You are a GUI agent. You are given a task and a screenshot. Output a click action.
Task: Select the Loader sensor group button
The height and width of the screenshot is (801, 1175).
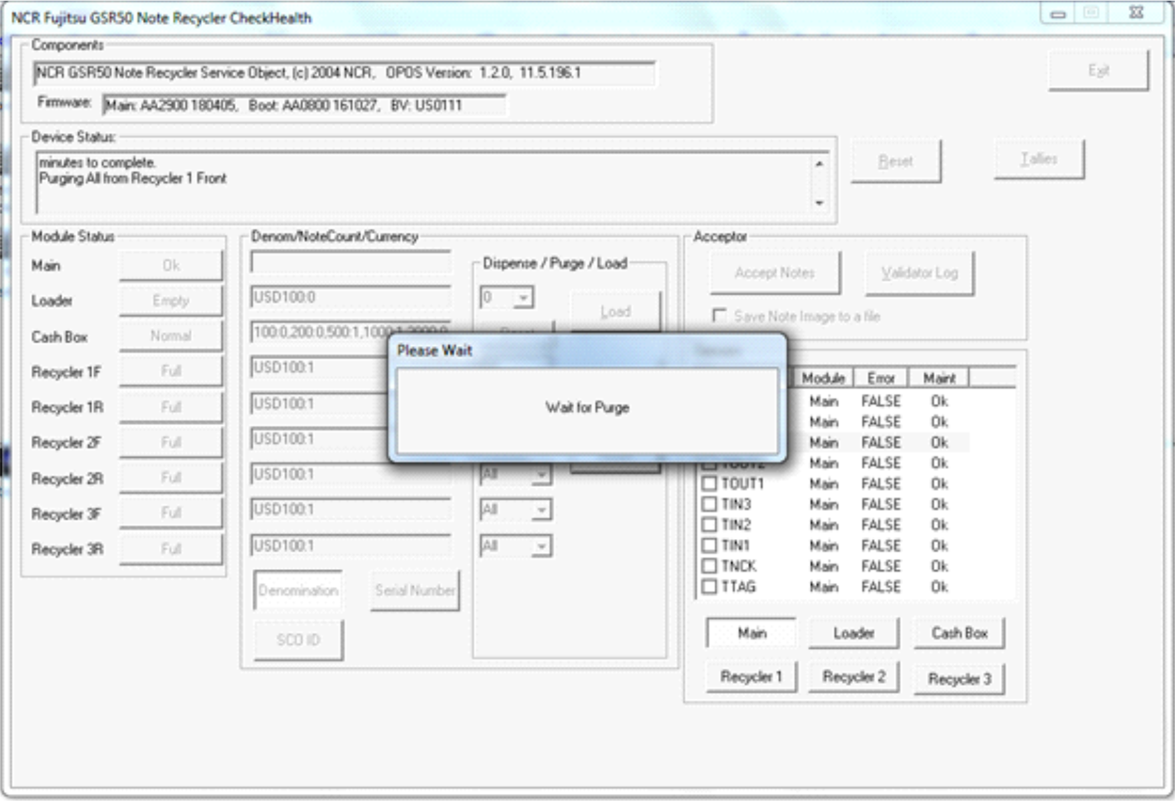853,633
